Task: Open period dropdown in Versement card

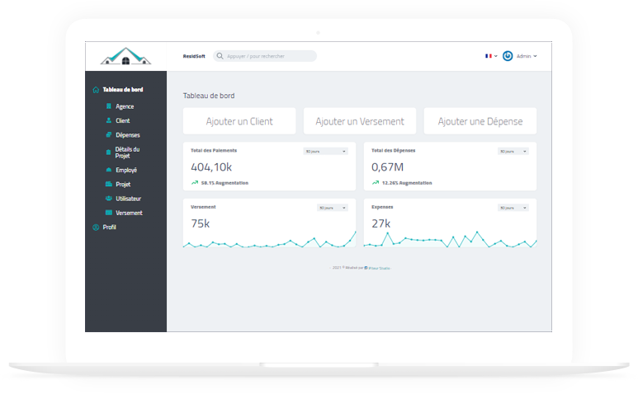Action: (333, 208)
